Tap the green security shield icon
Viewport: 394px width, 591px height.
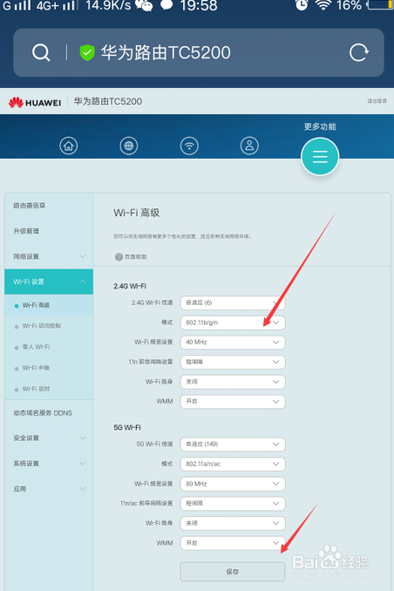pos(87,52)
